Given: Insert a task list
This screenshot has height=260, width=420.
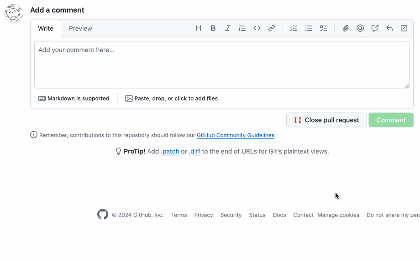Looking at the screenshot, I should pos(323,28).
